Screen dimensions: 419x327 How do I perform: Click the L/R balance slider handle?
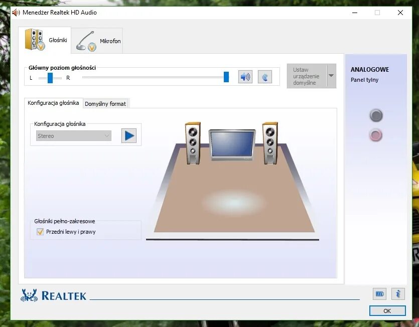tap(50, 78)
